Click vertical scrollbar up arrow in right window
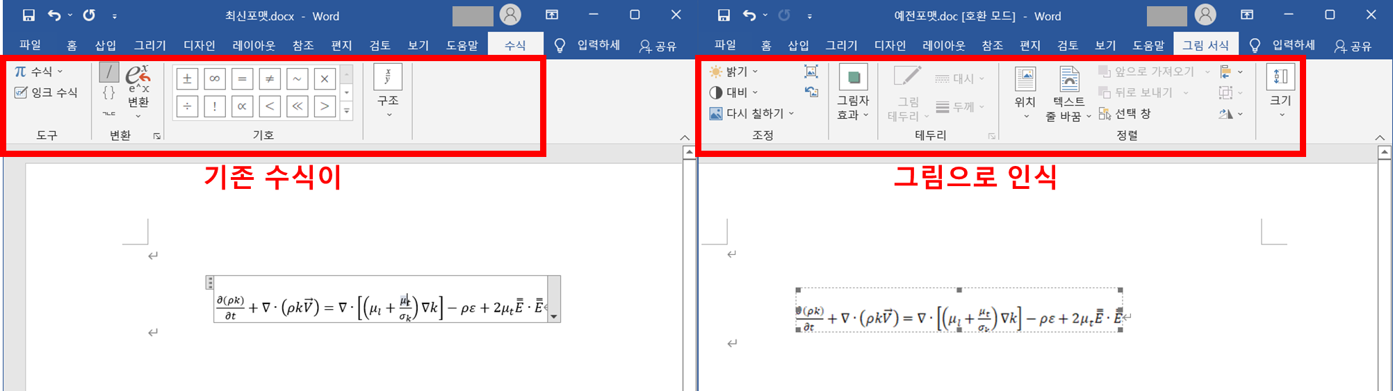The height and width of the screenshot is (391, 1393). pos(1384,152)
